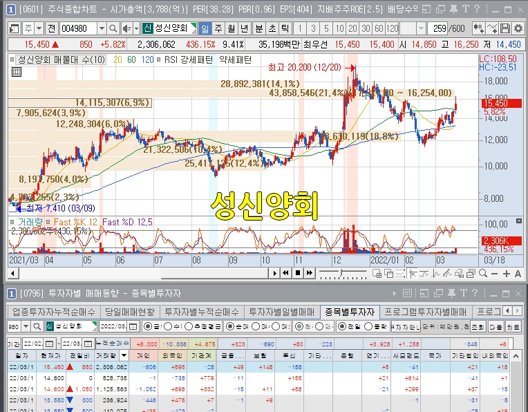Adjust the chart zoom slider handle
528x412 pixels.
point(341,272)
